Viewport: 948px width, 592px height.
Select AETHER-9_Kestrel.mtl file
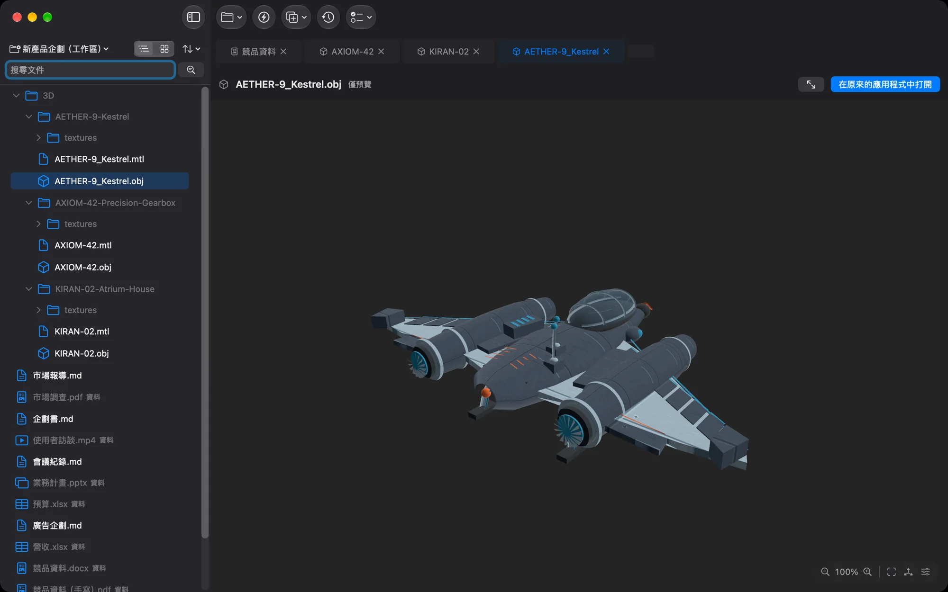point(100,159)
